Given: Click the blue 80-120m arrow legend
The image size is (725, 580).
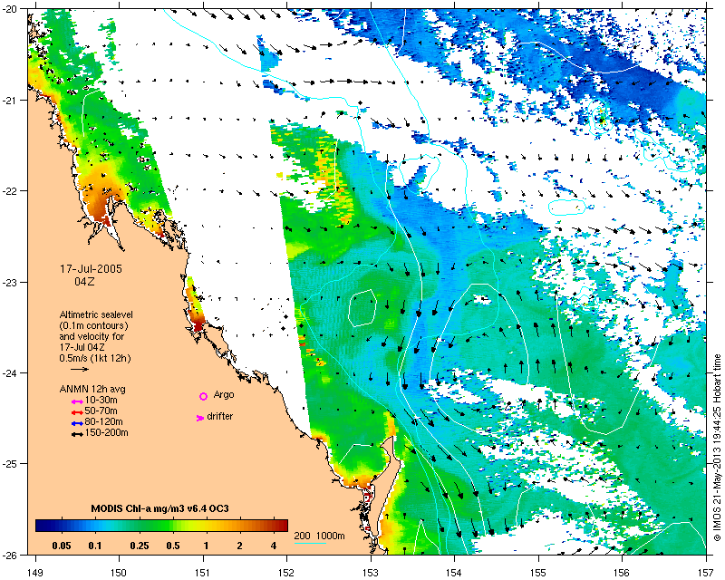Looking at the screenshot, I should (x=77, y=423).
